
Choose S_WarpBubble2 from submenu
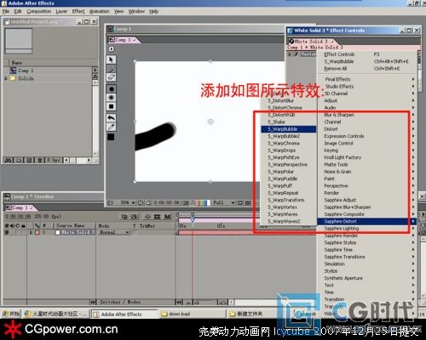click(x=288, y=136)
